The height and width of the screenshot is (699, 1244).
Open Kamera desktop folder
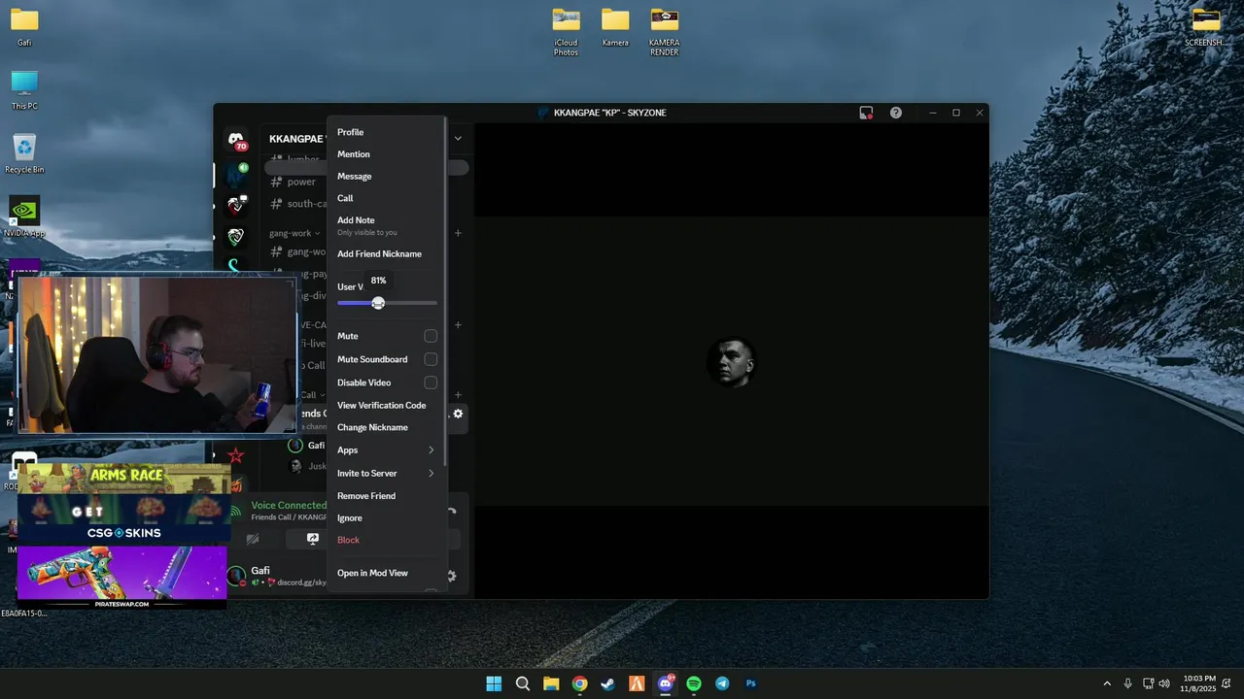click(615, 27)
